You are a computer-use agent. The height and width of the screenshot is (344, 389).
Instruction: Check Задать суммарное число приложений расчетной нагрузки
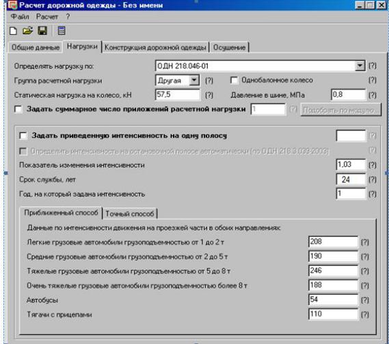(18, 109)
